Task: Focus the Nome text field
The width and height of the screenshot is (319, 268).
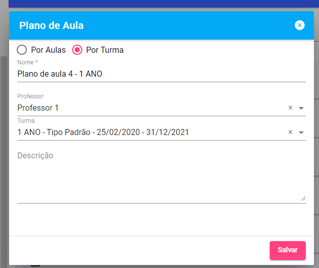Action: tap(152, 74)
